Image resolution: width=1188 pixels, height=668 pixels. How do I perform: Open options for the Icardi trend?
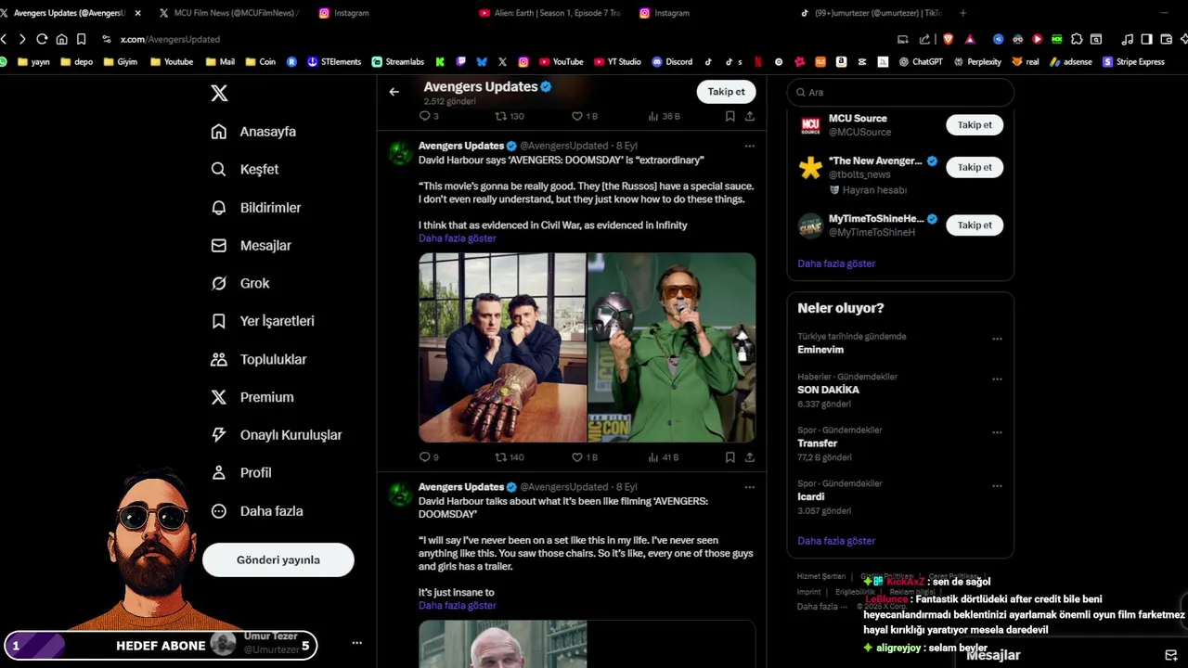click(997, 486)
